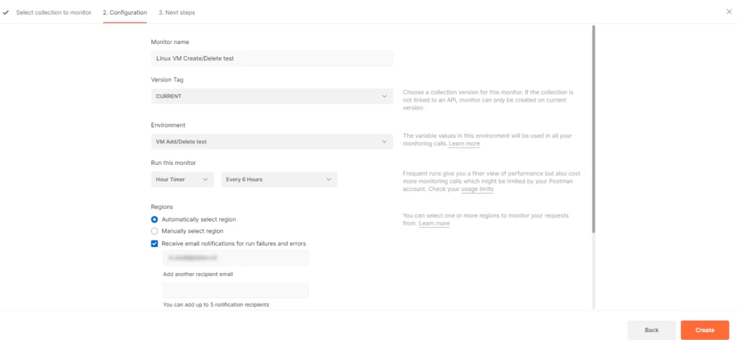Select Automatically select region option
This screenshot has height=350, width=738.
click(154, 219)
